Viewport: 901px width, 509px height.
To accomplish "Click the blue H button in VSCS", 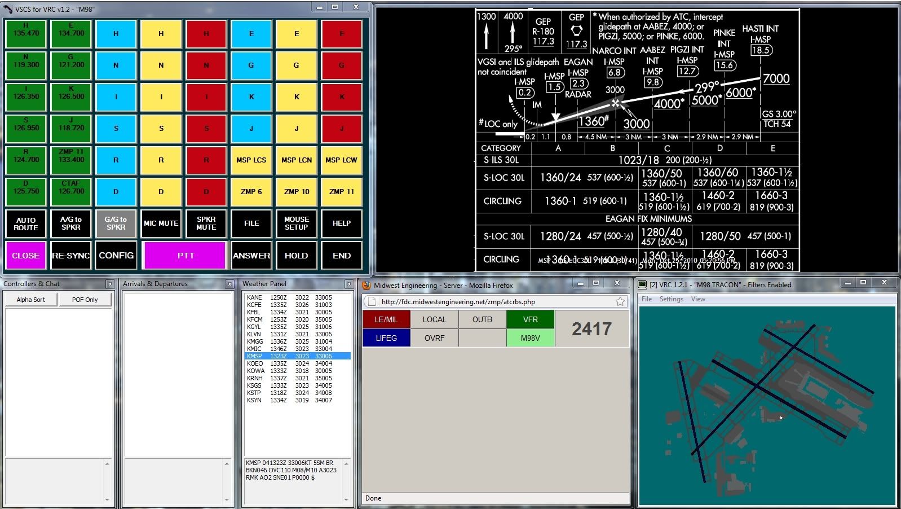I will (x=116, y=33).
